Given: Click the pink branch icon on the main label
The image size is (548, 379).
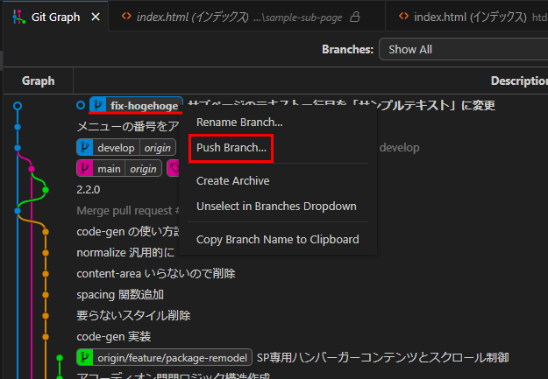Looking at the screenshot, I should pos(86,168).
